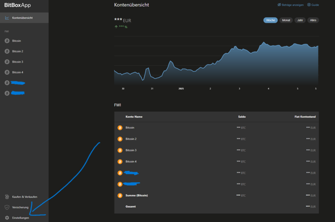Image resolution: width=335 pixels, height=222 pixels.
Task: Select the Alles chart range
Action: [313, 20]
